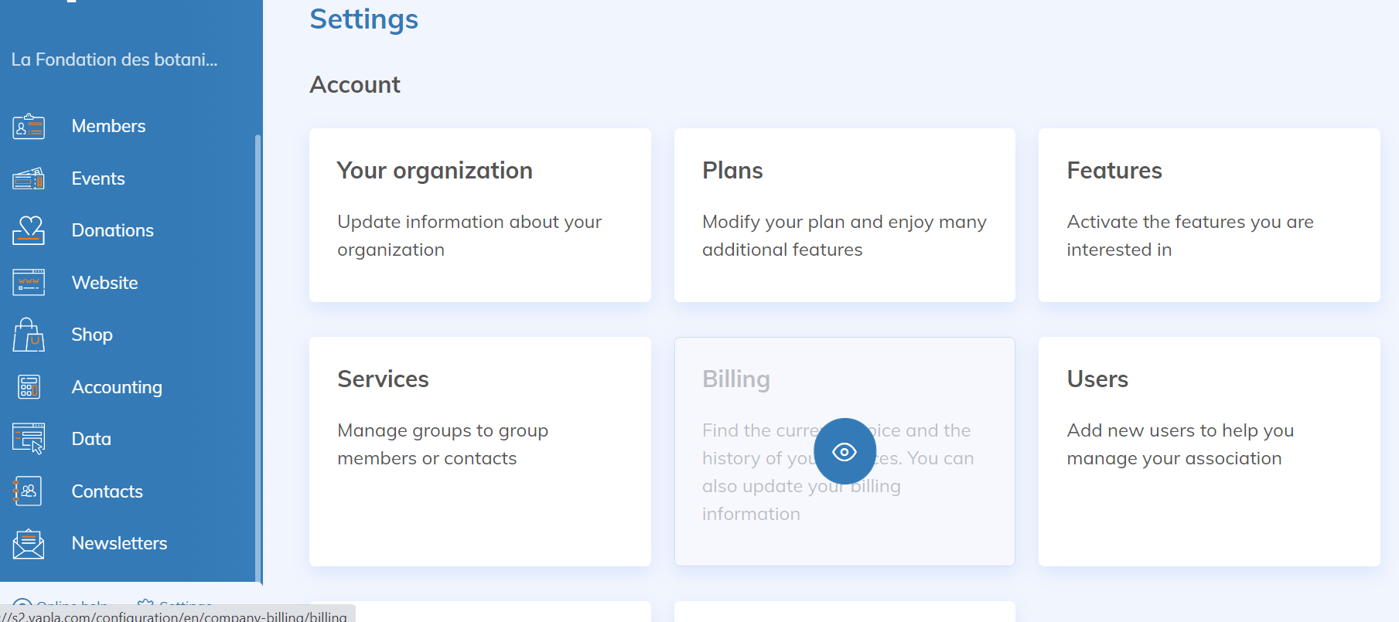
Task: Click the Data table icon
Action: 29,439
